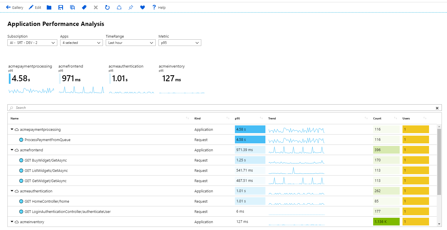The image size is (447, 230).
Task: Collapse the acmefrontend tree row
Action: click(12, 150)
